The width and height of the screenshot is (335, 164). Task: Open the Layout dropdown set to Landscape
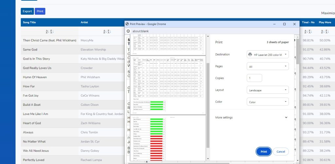click(268, 90)
